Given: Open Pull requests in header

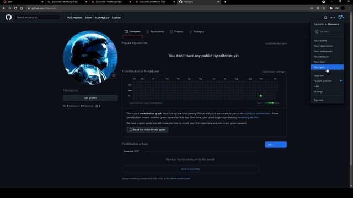Looking at the screenshot, I should 75,18.
